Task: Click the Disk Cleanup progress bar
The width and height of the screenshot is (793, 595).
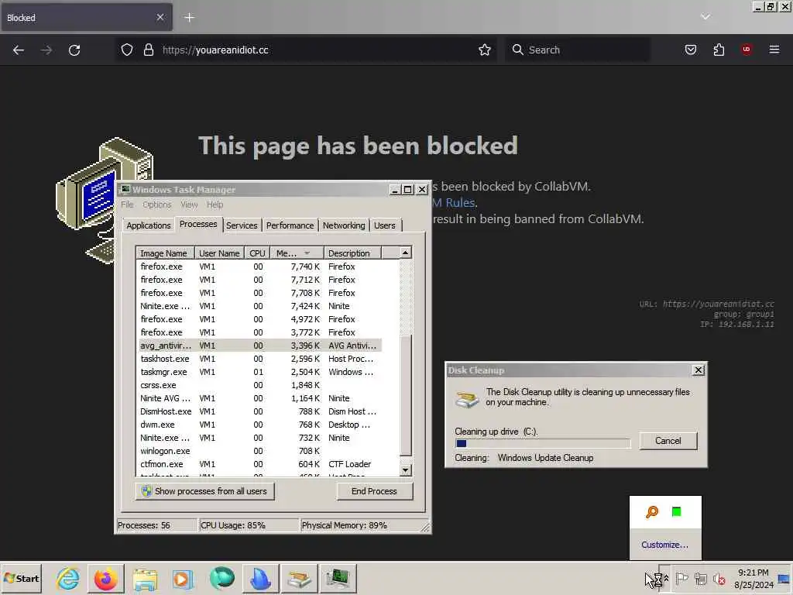Action: 543,444
